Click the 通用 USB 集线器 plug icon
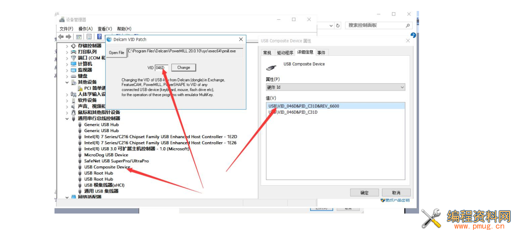 [80, 191]
